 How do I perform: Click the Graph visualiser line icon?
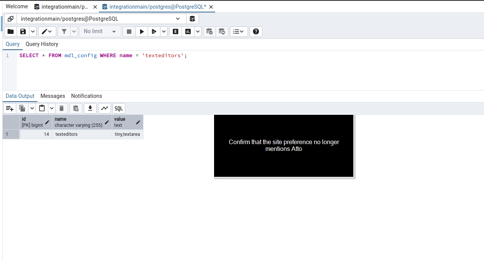105,108
